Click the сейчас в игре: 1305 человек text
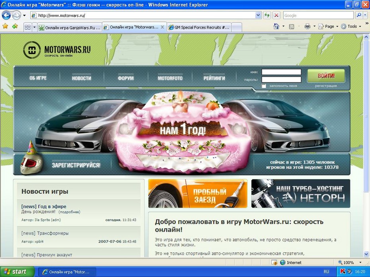Viewport: 370px width, 277px height. tap(302, 162)
